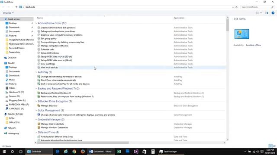The image size is (277, 155).
Task: Sort by the Application column header
Action: click(x=179, y=18)
